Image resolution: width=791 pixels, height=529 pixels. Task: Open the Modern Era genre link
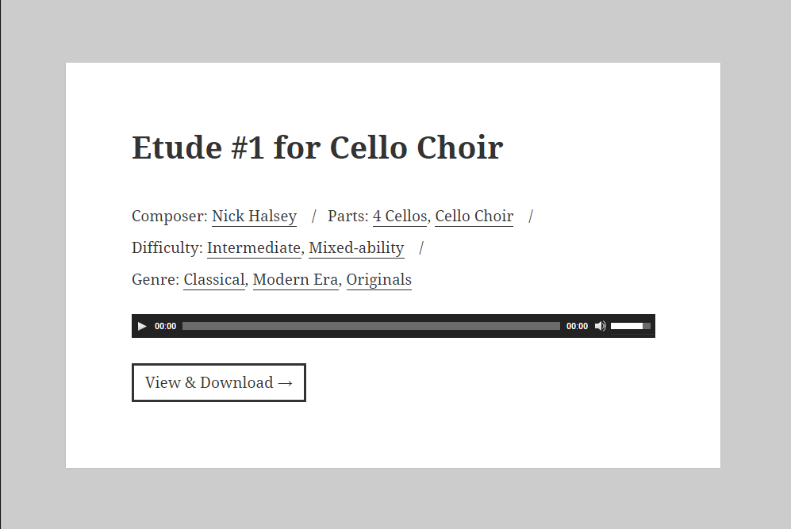pos(296,280)
